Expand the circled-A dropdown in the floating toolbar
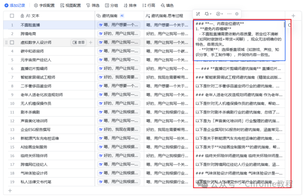Image resolution: width=303 pixels, height=196 pixels. (219, 14)
